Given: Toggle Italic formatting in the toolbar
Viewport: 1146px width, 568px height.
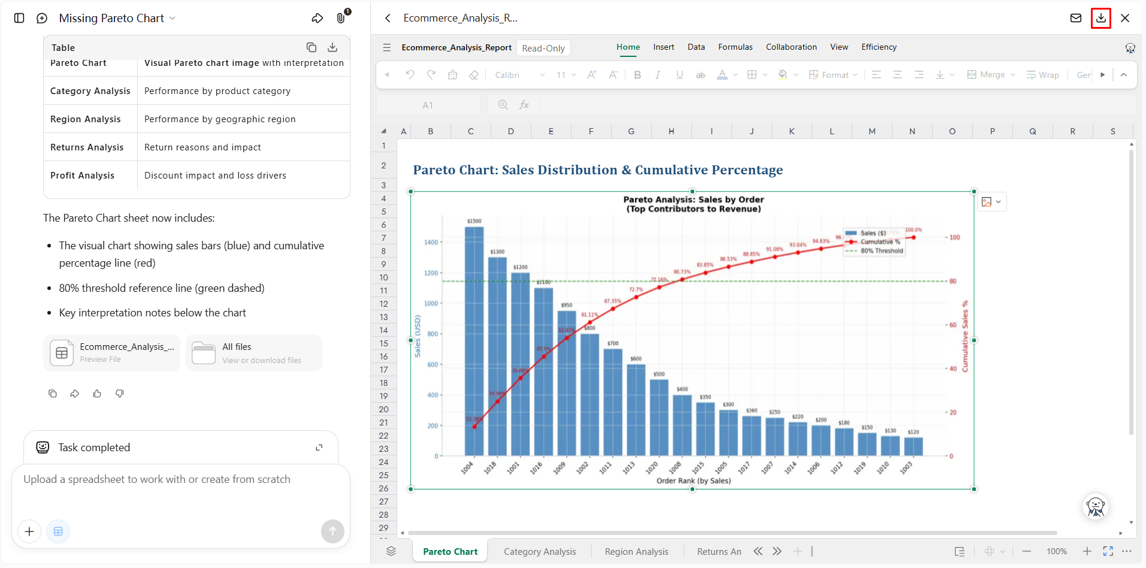Looking at the screenshot, I should [658, 75].
